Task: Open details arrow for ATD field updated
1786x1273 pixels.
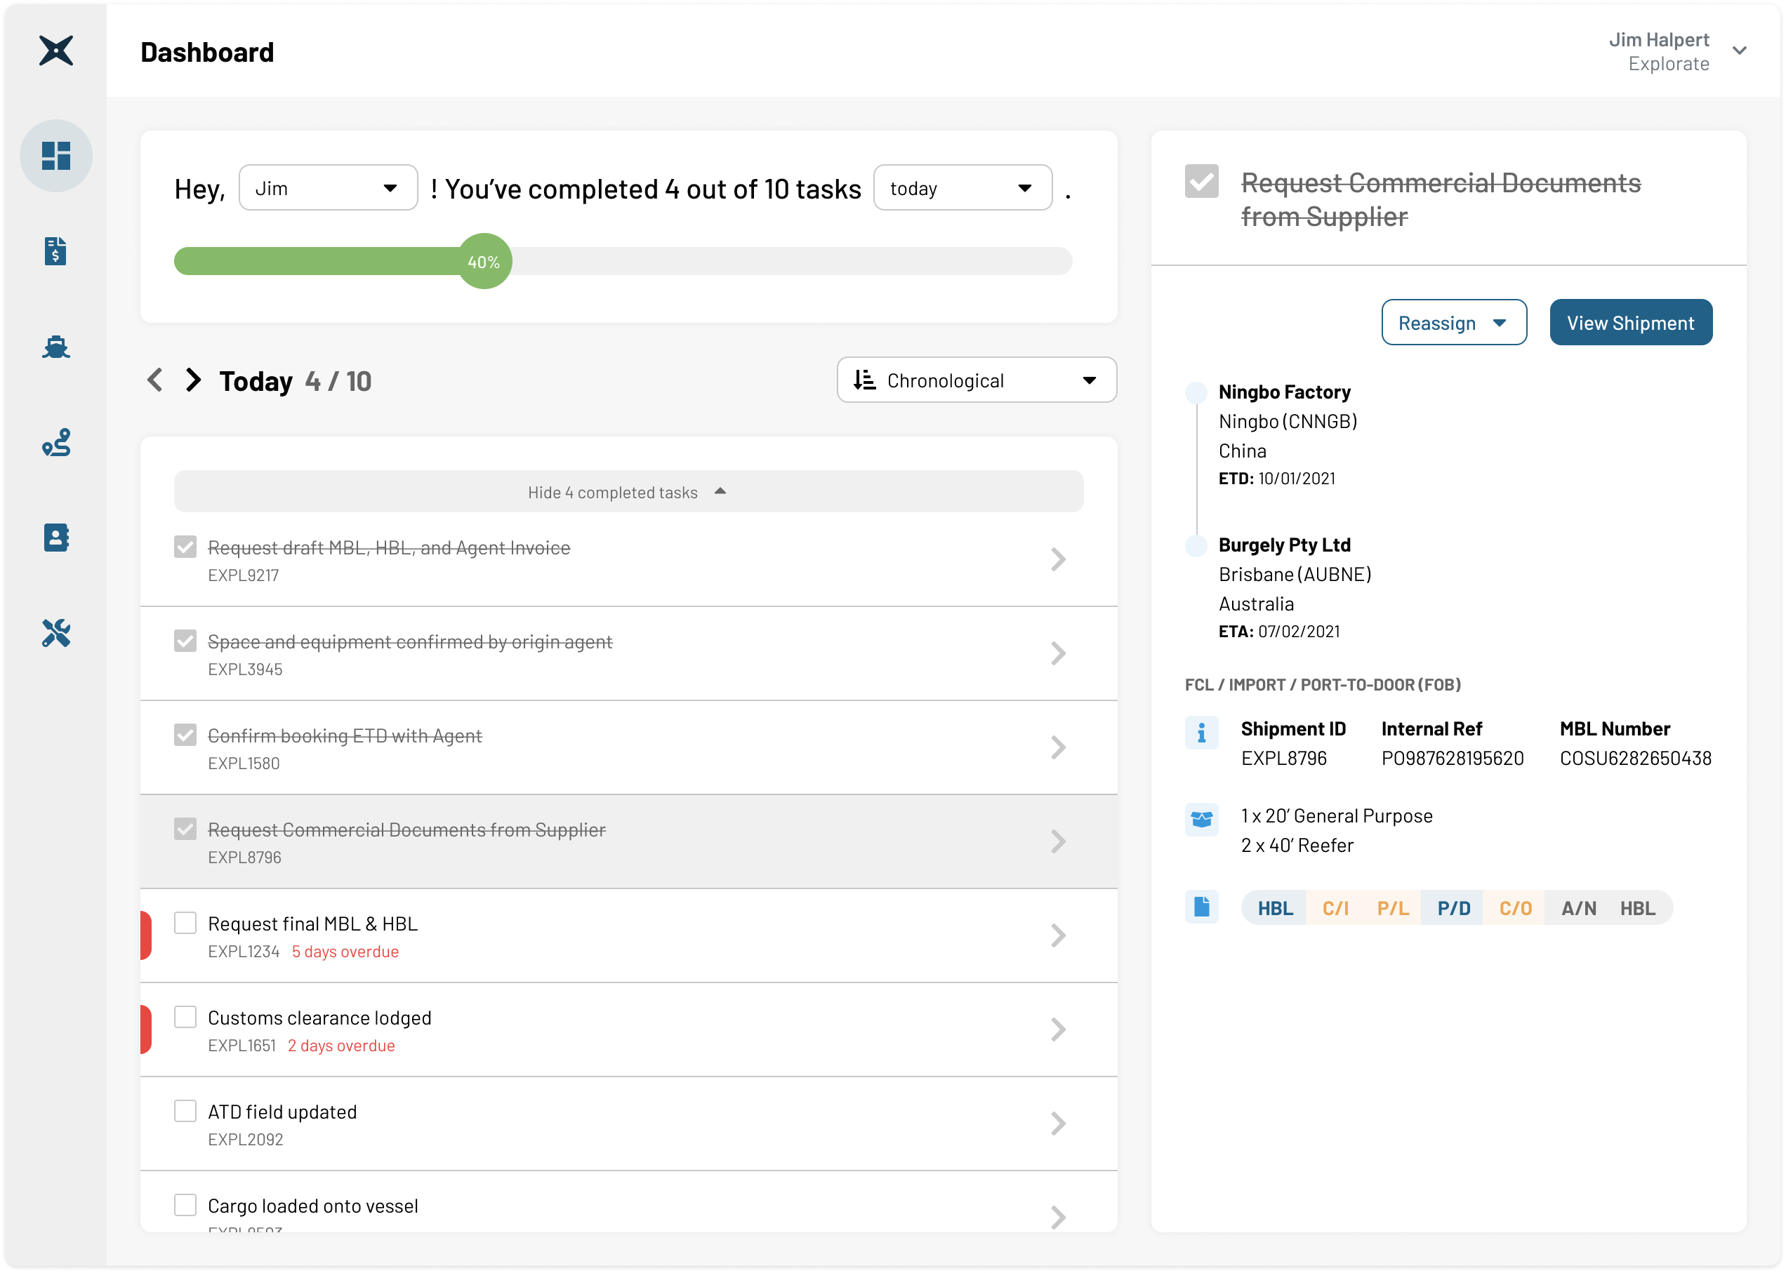Action: click(x=1058, y=1124)
